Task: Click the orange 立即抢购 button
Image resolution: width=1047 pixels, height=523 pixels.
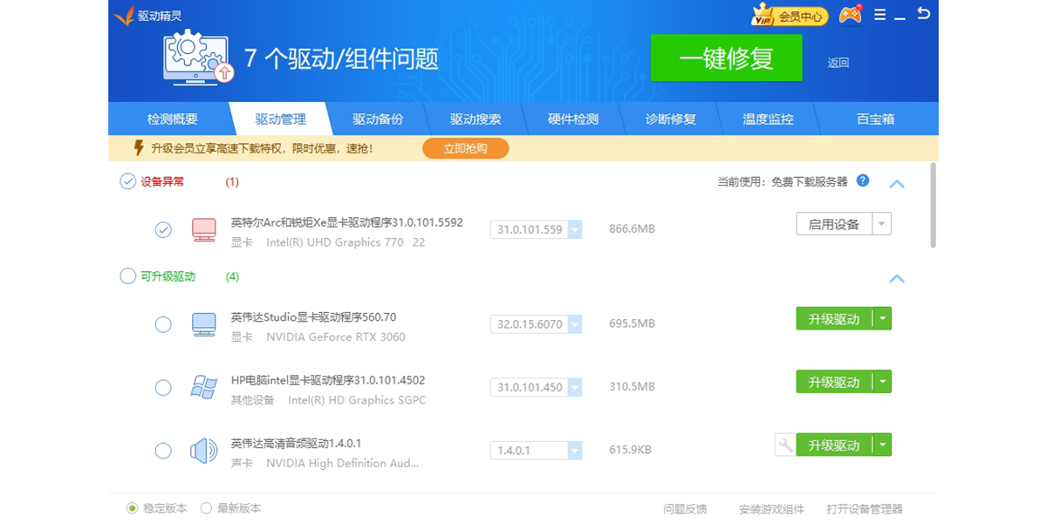Action: [465, 148]
